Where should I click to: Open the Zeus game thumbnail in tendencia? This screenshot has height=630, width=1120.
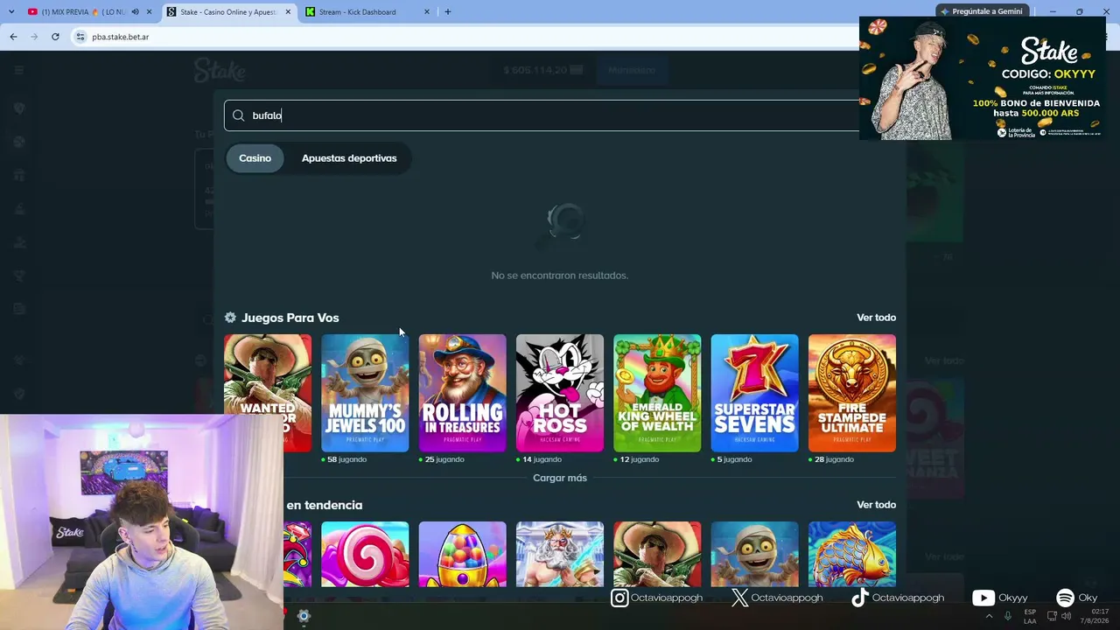coord(560,554)
